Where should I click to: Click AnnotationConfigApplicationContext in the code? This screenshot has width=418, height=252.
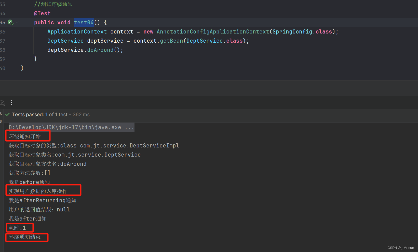coord(213,32)
